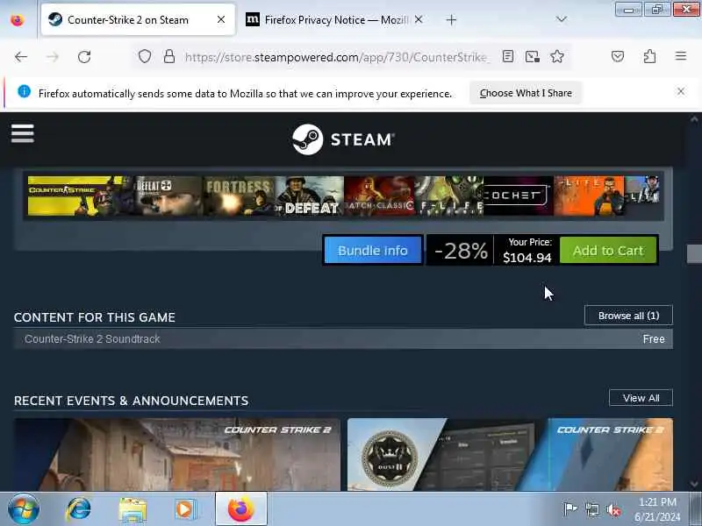The image size is (702, 526).
Task: Click the Steam logo
Action: click(x=343, y=139)
